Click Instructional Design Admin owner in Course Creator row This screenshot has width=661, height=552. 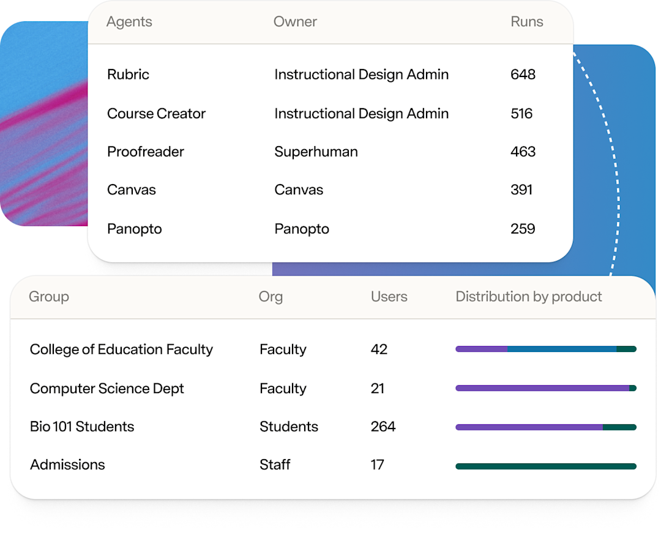pos(361,114)
